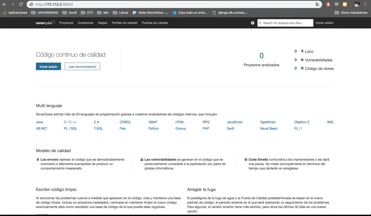The height and width of the screenshot is (216, 371).
Task: Open Proyectos menu
Action: [66, 23]
